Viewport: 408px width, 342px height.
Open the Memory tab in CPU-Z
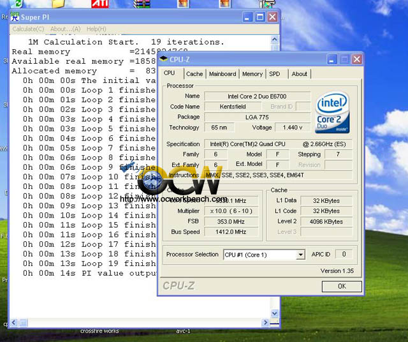coord(252,74)
